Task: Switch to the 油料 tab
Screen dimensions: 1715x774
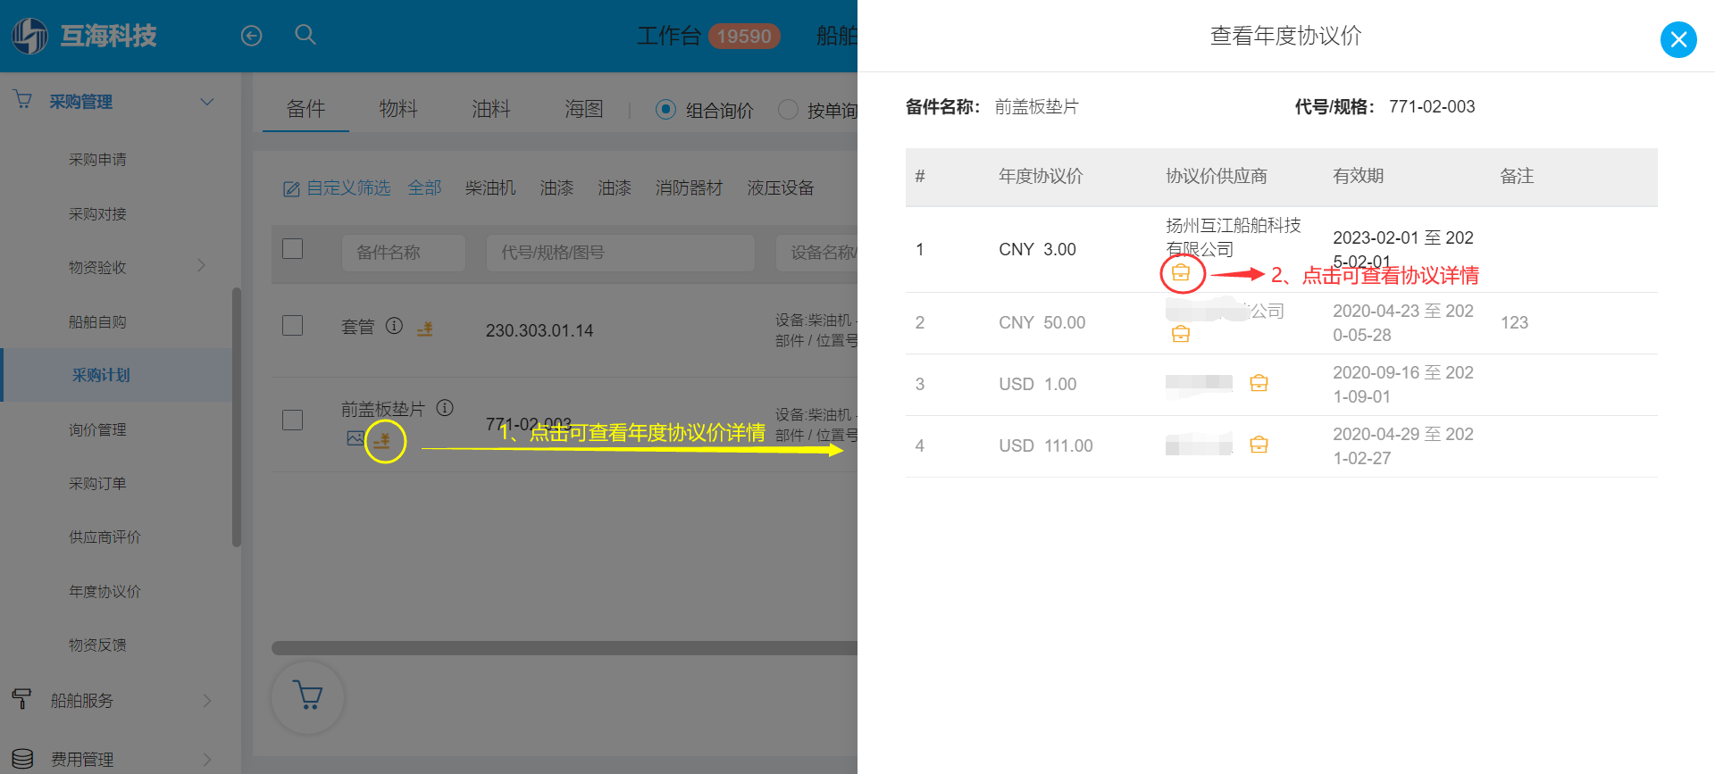Action: coord(491,109)
